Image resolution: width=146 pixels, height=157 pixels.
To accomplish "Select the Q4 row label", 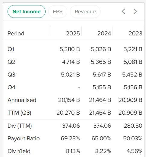I will tap(11, 87).
